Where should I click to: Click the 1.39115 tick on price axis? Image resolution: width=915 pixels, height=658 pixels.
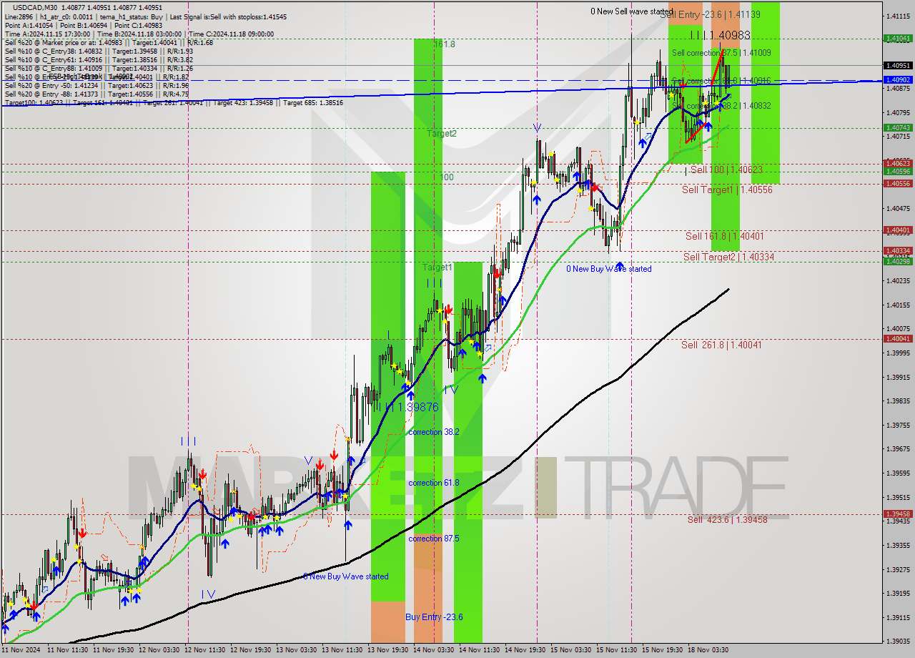[898, 617]
